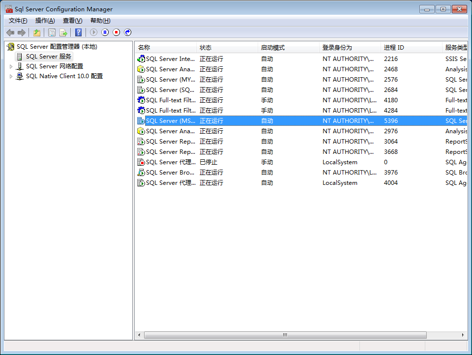The height and width of the screenshot is (355, 472).
Task: Restart the selected service via toolbar icon
Action: coord(128,32)
